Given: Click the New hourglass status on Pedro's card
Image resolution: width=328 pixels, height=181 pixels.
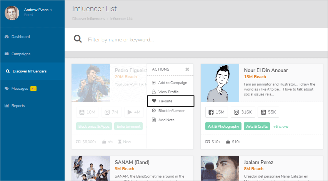Looking at the screenshot, I should pos(125,142).
